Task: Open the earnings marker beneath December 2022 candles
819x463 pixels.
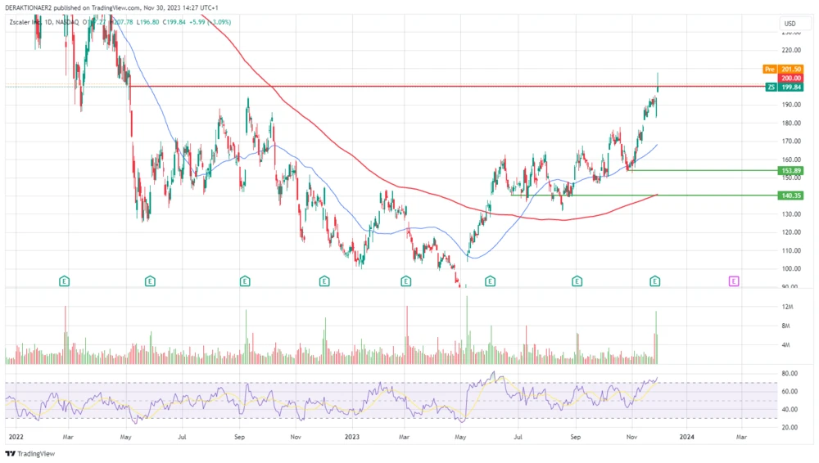Action: [324, 281]
